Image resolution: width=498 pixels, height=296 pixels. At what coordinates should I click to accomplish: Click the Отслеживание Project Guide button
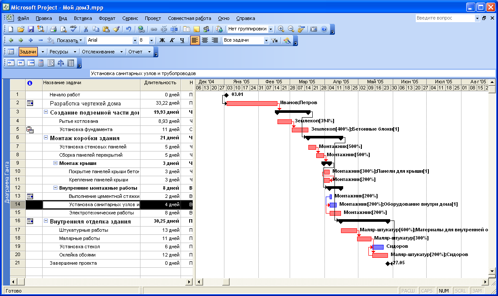98,52
